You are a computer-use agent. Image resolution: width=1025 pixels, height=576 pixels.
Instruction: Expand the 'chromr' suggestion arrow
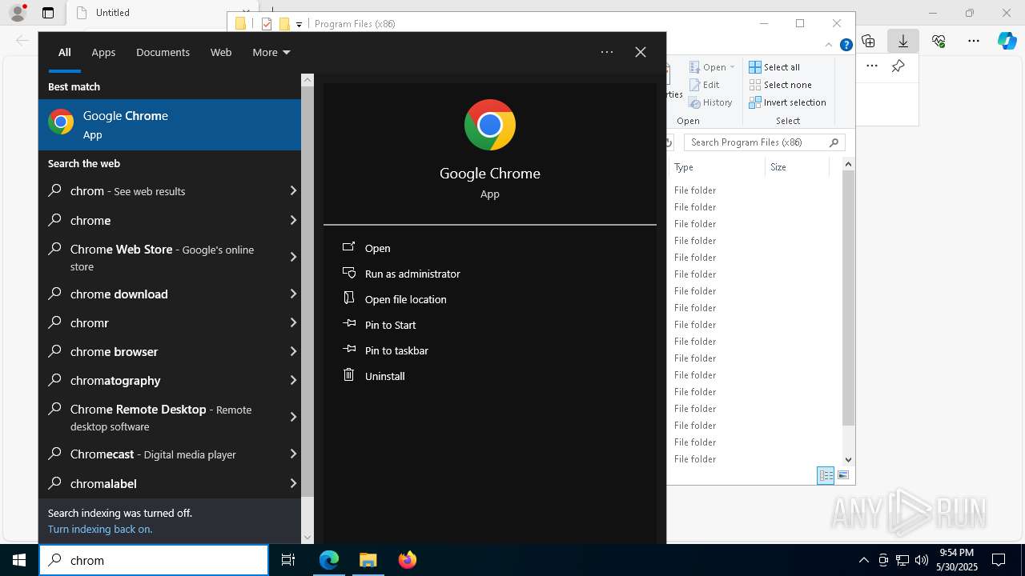(293, 322)
